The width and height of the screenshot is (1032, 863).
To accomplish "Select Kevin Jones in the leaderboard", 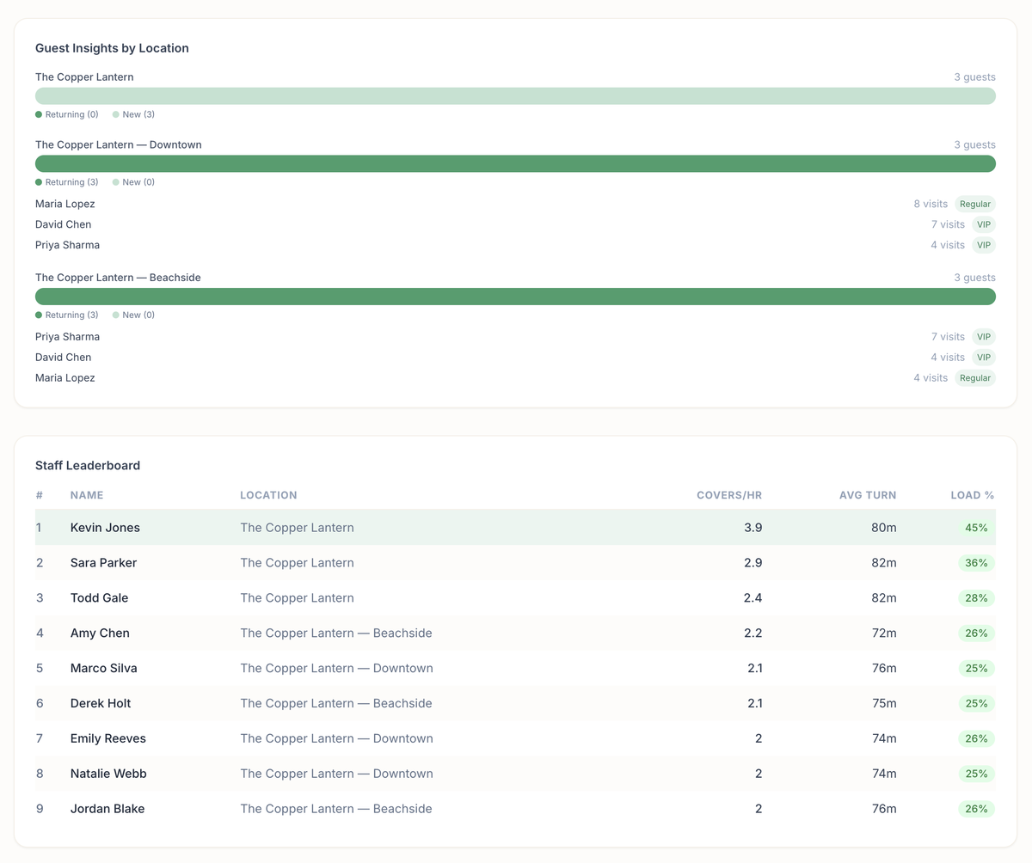I will pos(105,528).
